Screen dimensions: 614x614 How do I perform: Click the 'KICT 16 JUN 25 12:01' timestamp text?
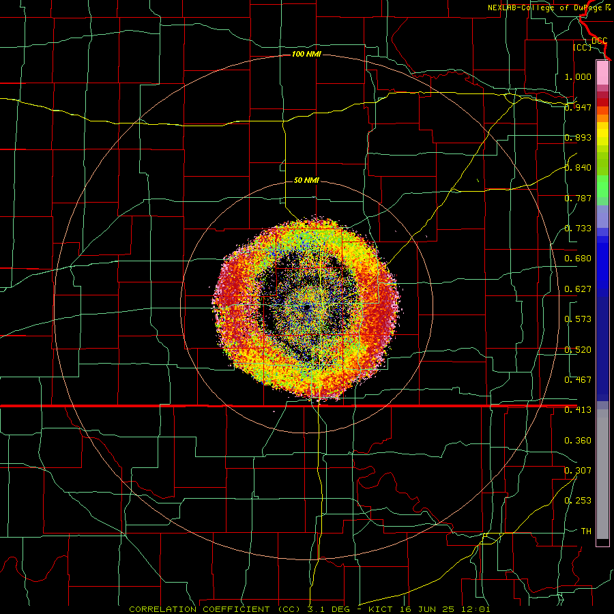(430, 609)
